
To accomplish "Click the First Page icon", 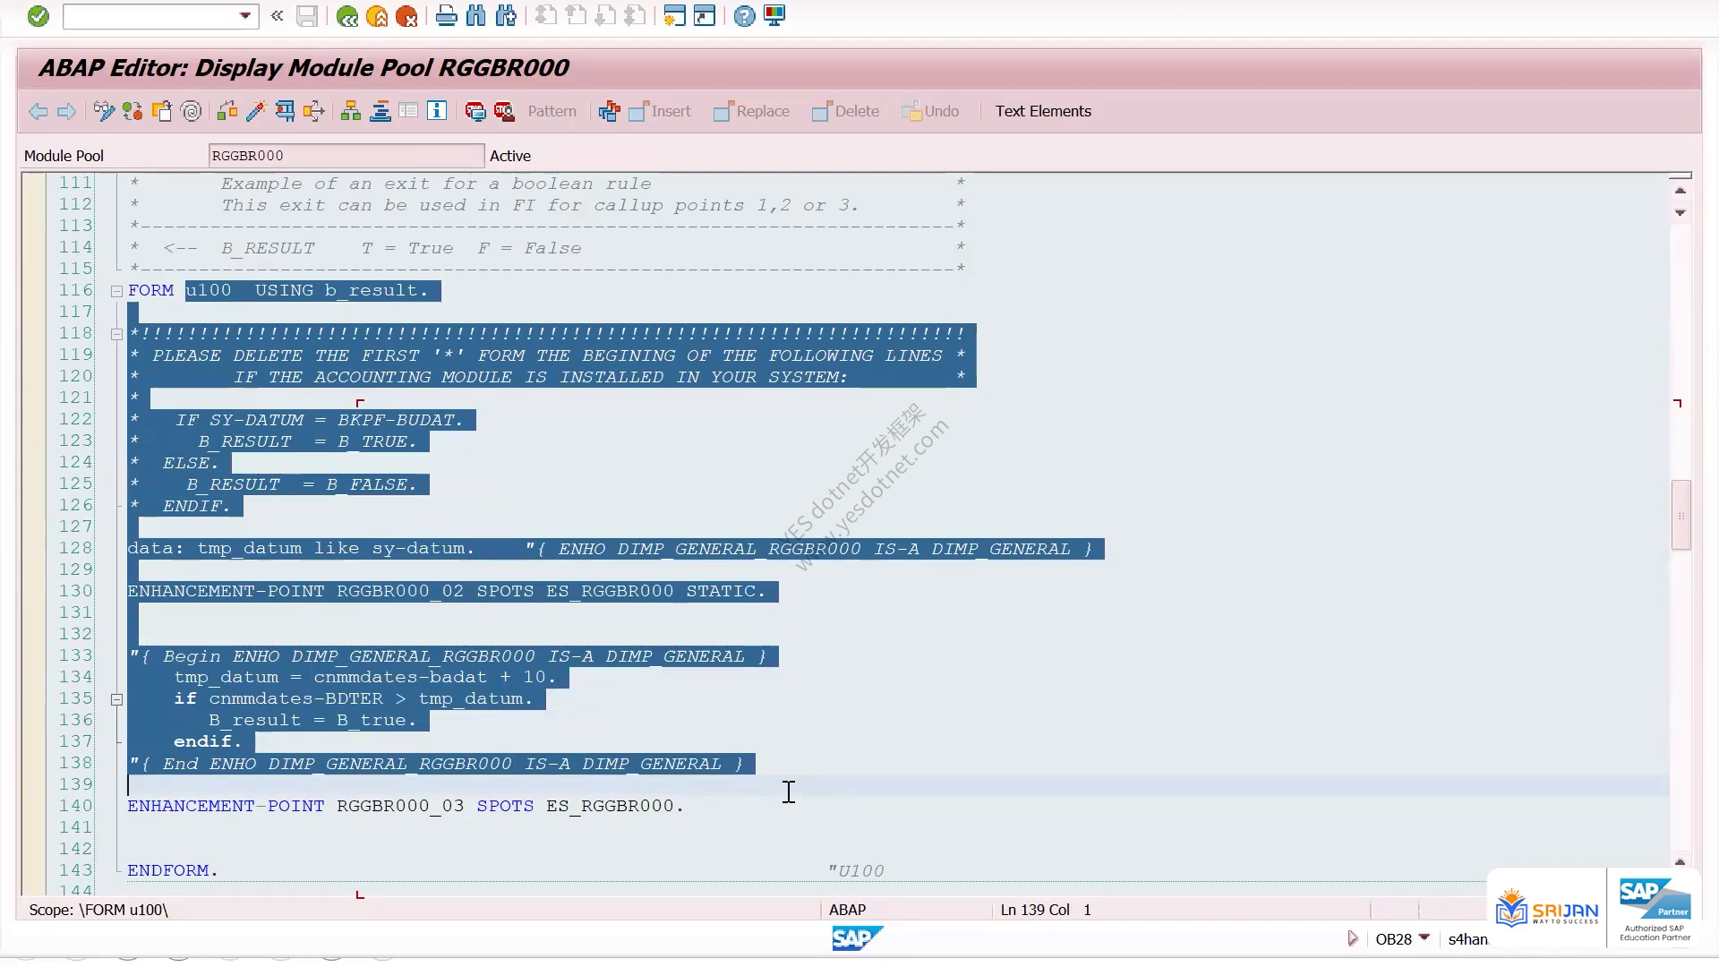I will point(545,16).
